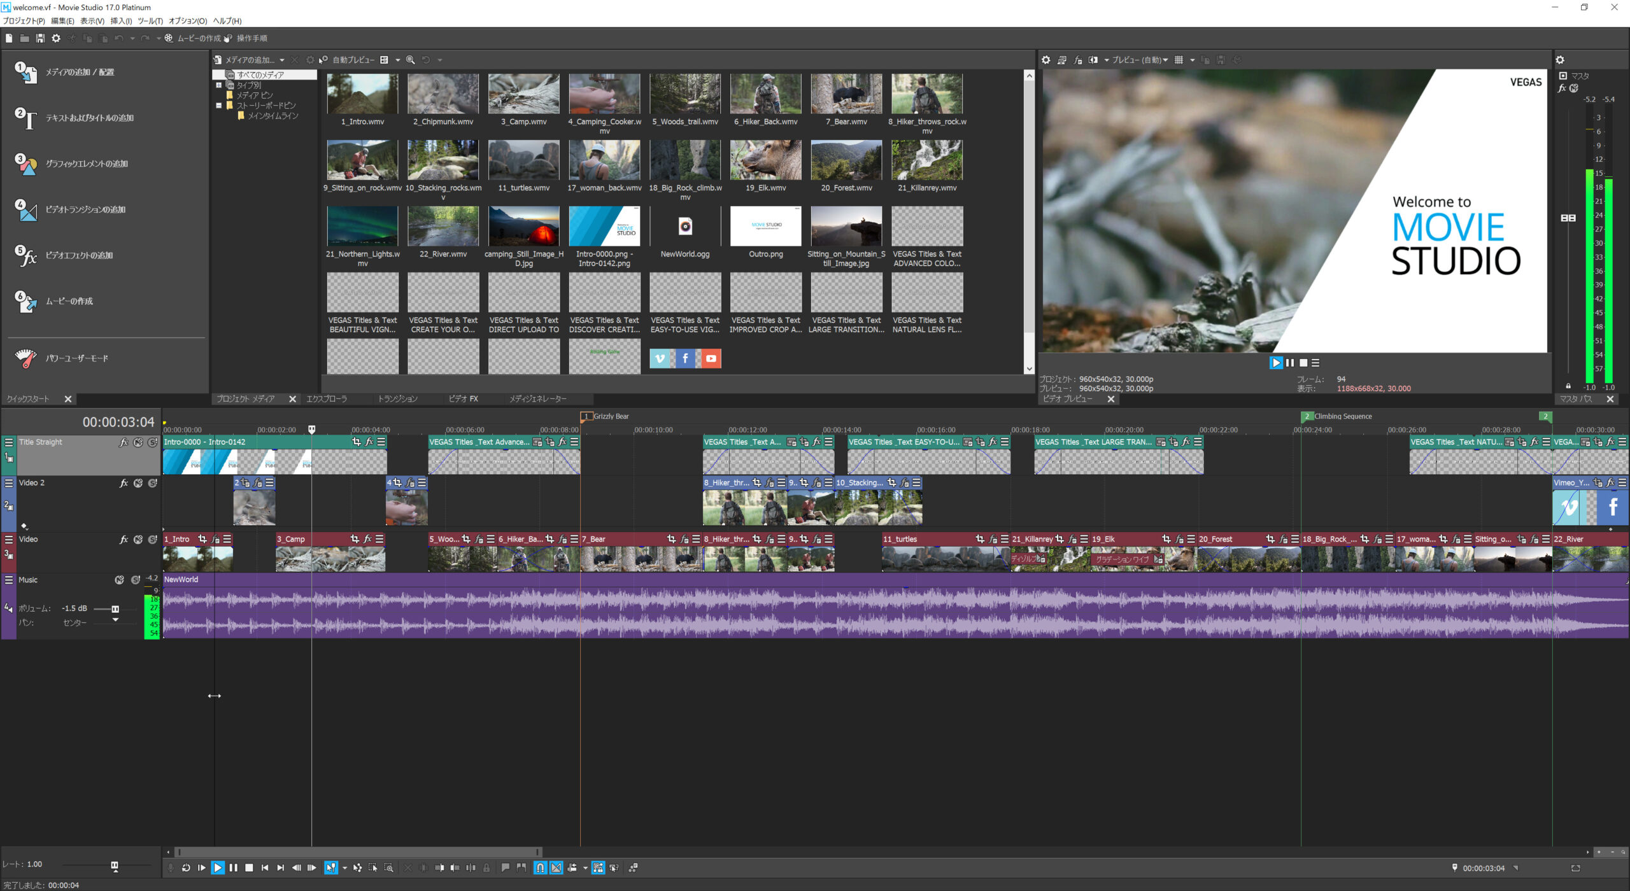
Task: Click パワーユーザーモード button
Action: [x=76, y=359]
